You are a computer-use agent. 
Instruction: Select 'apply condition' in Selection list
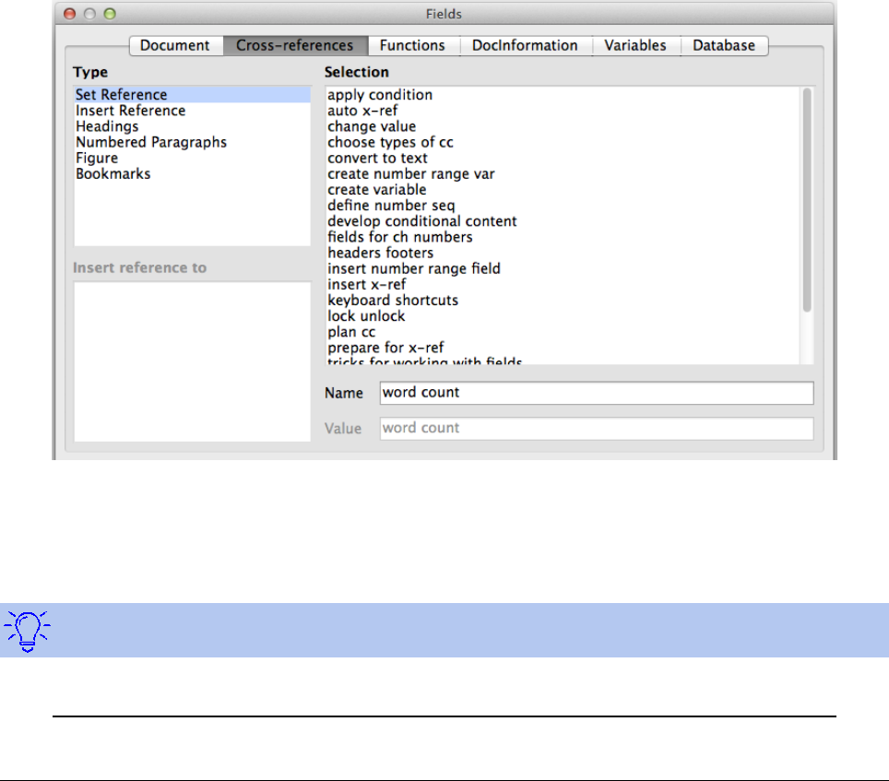coord(562,95)
